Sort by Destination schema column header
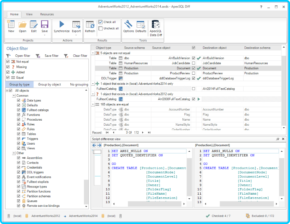Viewport: 290px width, 224px height. click(x=257, y=48)
